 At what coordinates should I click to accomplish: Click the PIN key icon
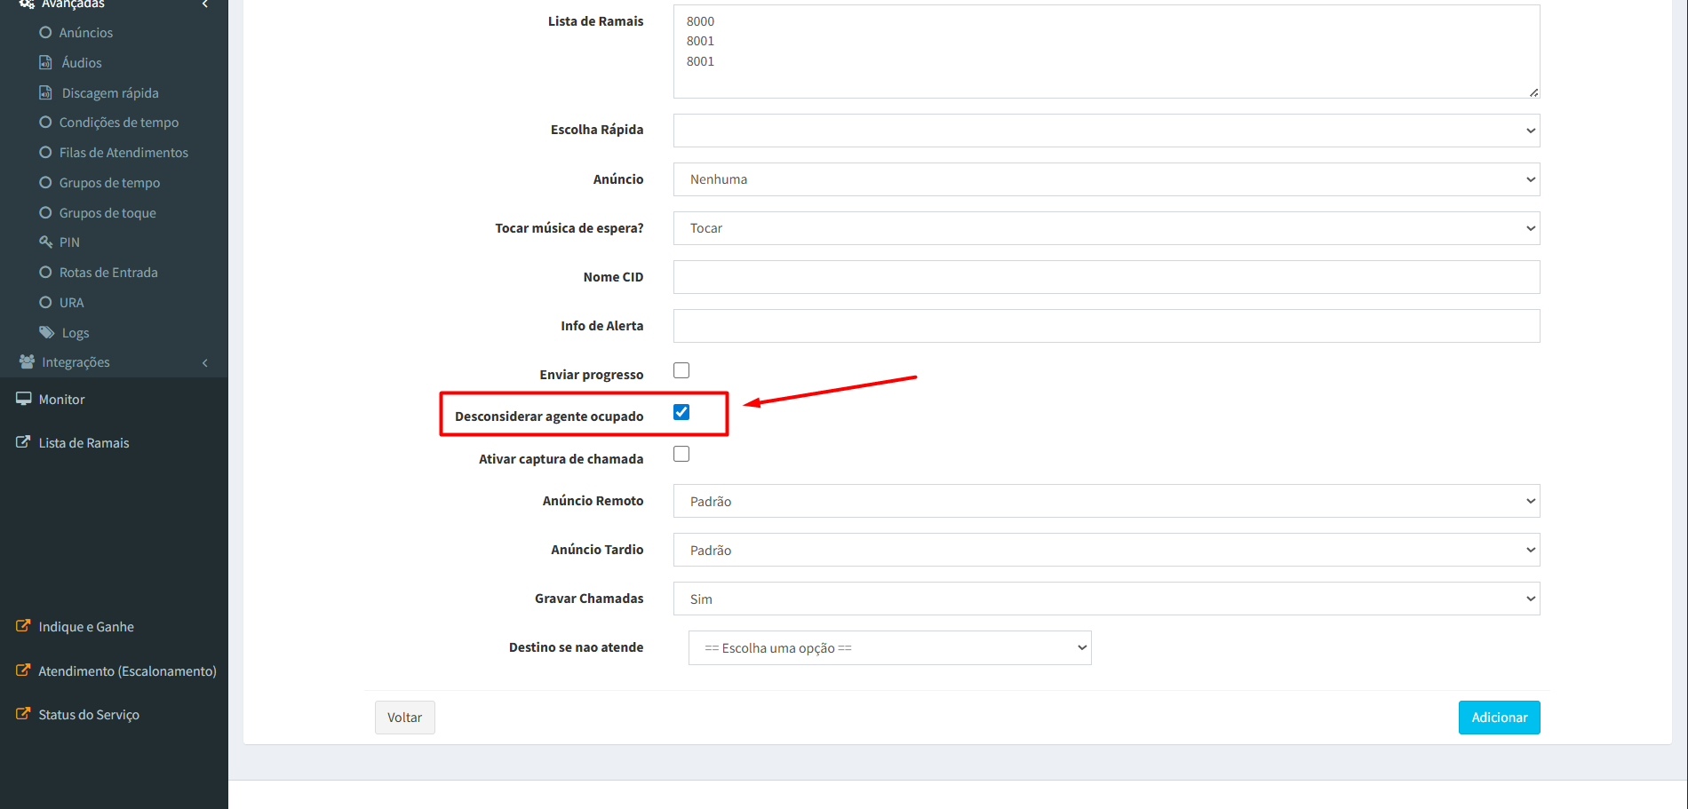point(46,242)
